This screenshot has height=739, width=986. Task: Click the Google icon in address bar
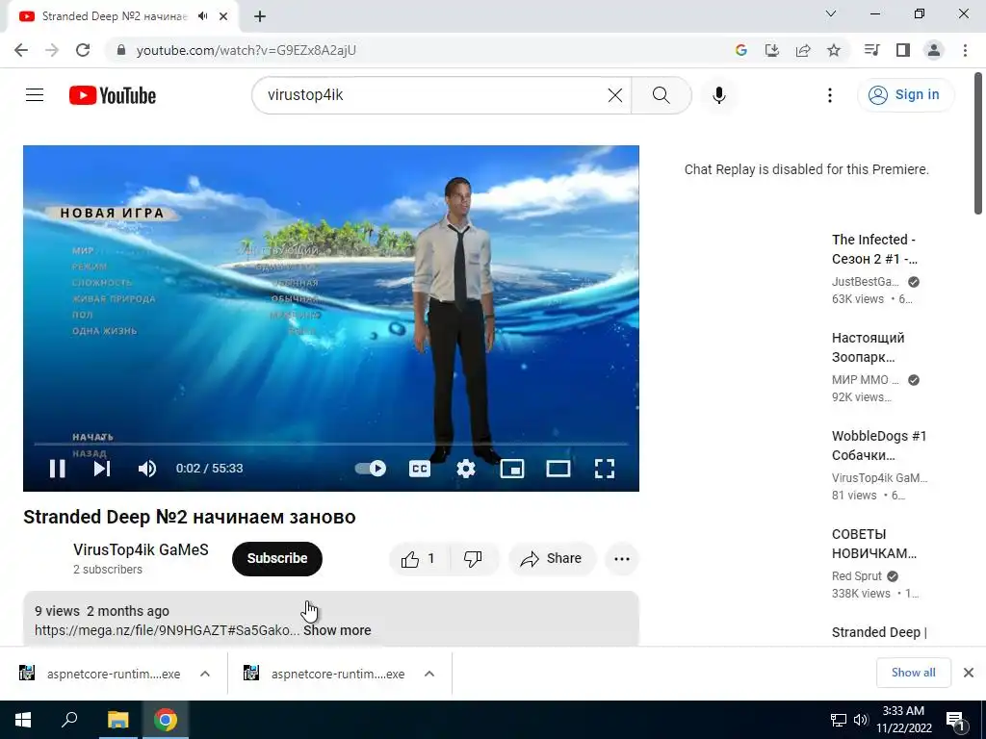741,50
